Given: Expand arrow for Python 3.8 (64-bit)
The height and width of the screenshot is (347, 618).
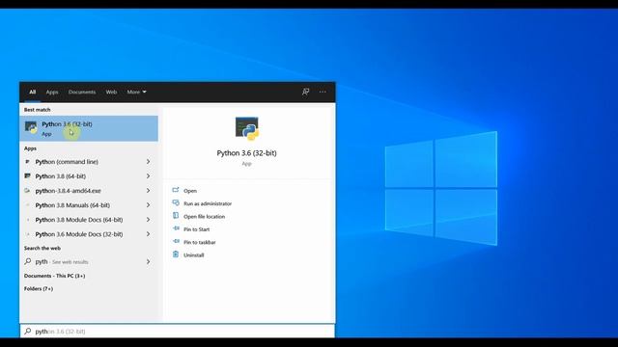Looking at the screenshot, I should (x=148, y=176).
